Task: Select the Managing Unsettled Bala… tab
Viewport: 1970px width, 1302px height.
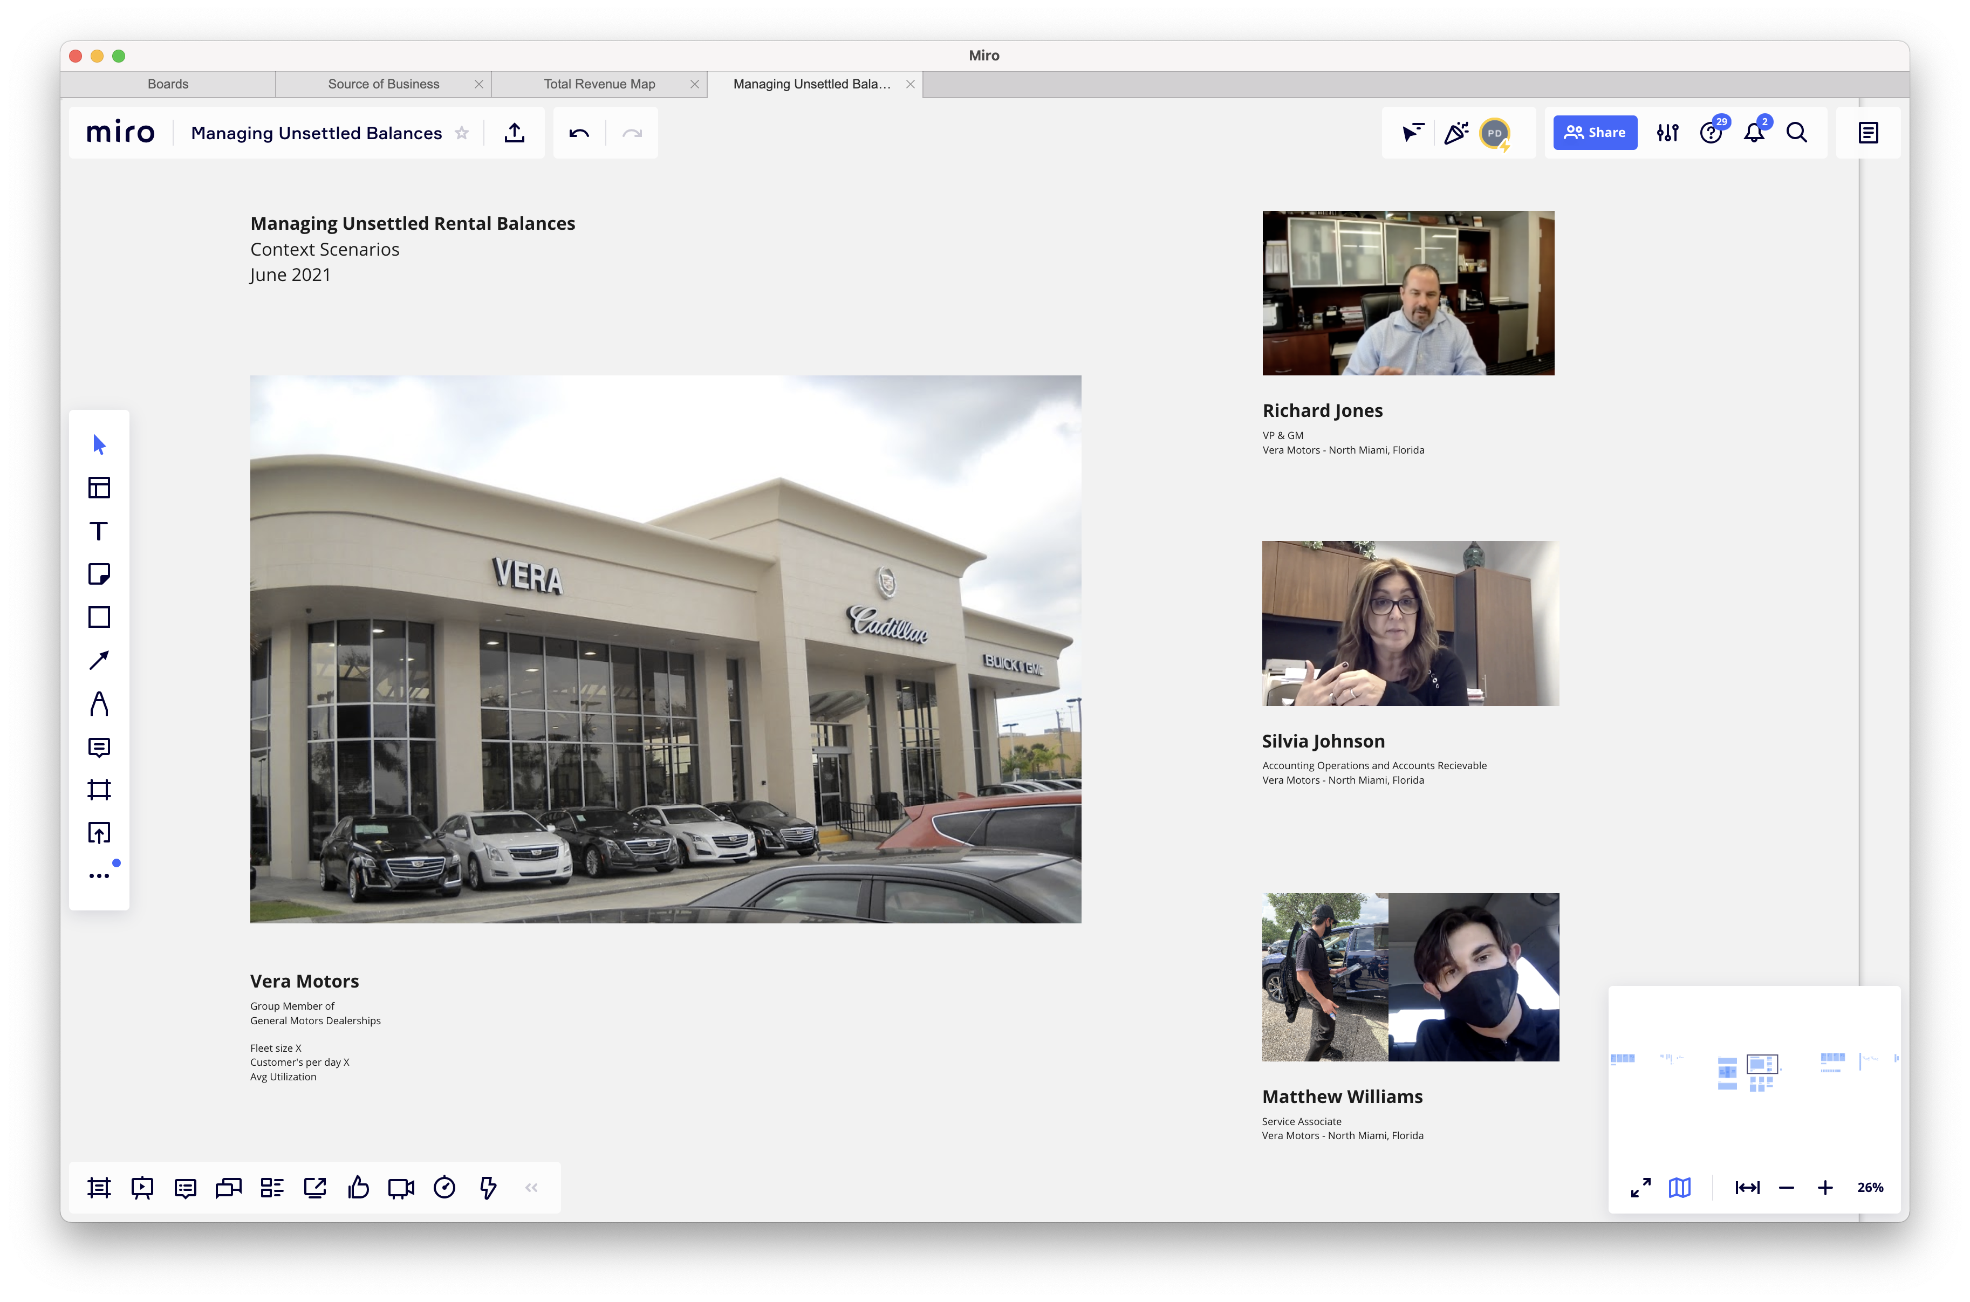Action: (811, 84)
